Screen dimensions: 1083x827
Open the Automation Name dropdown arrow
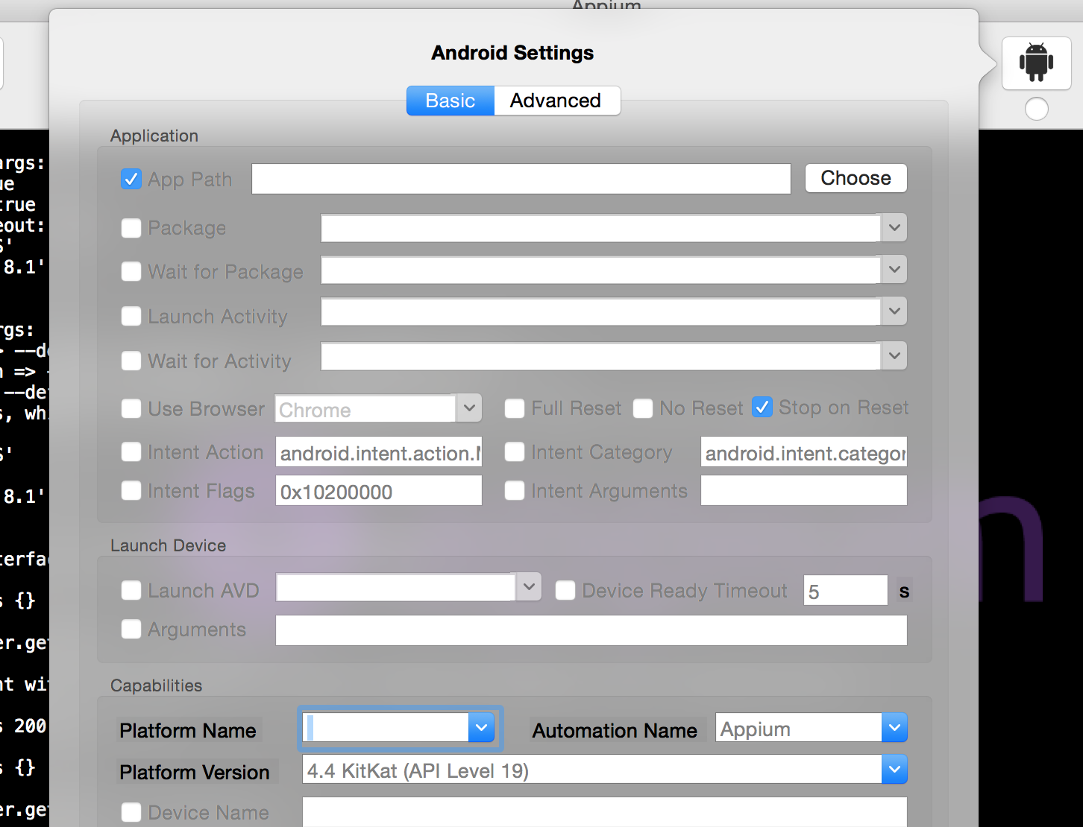(x=894, y=727)
